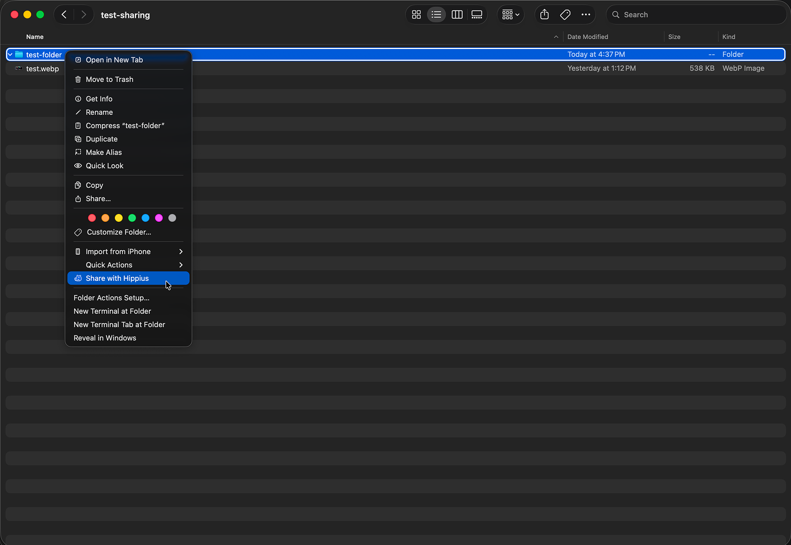The image size is (791, 545).
Task: Choose Reveal in Windows
Action: click(x=128, y=338)
